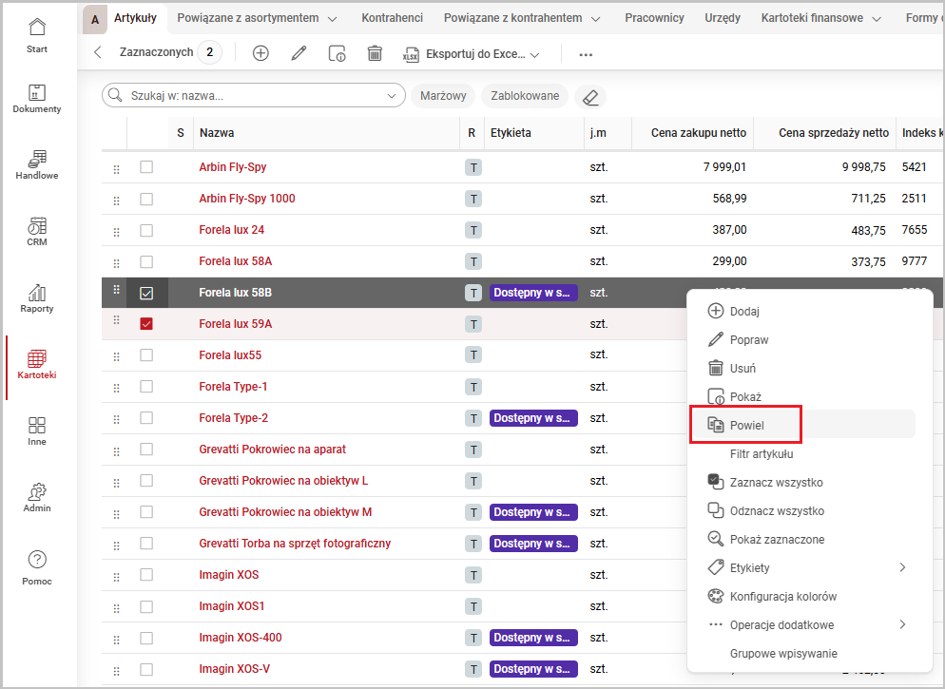This screenshot has height=689, width=945.
Task: Apply the Marżowy filter button
Action: click(442, 96)
